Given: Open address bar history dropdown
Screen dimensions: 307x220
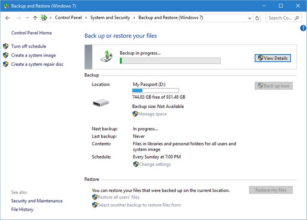Looking at the screenshot, I should click(x=249, y=18).
